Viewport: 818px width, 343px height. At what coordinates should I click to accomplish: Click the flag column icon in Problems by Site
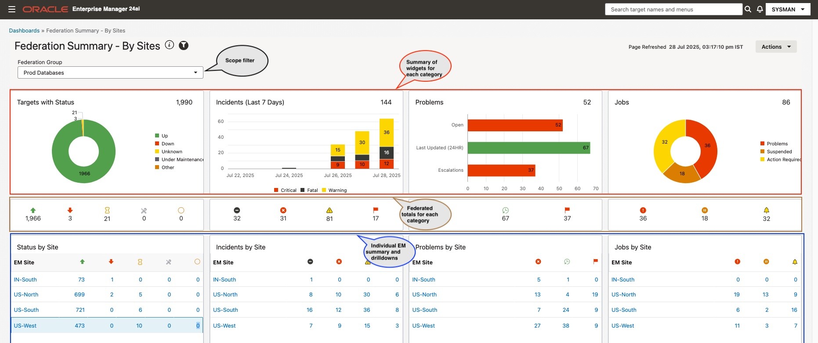tap(596, 262)
